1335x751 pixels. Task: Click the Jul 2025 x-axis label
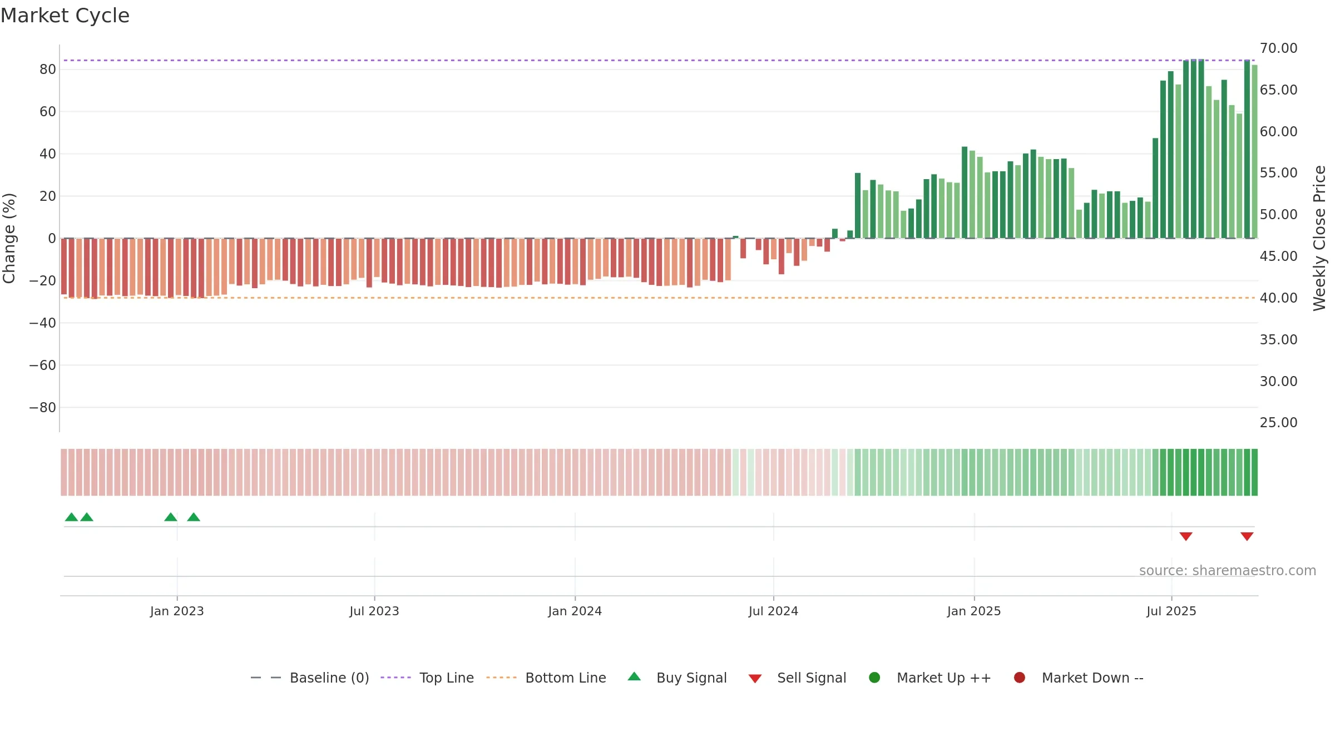[1171, 611]
